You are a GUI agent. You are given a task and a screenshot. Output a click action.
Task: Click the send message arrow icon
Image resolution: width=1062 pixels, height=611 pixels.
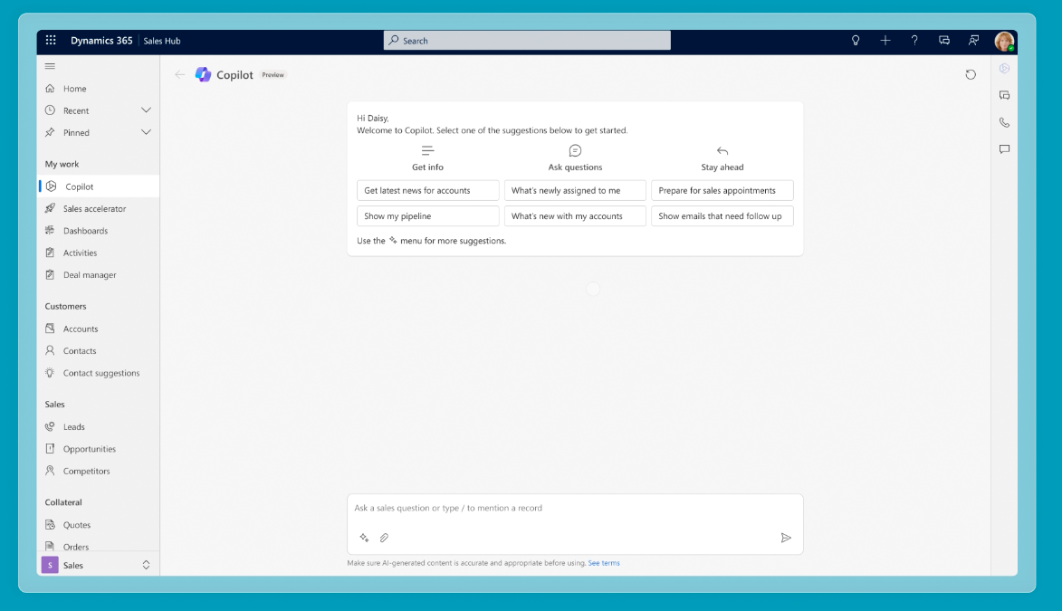pyautogui.click(x=786, y=538)
